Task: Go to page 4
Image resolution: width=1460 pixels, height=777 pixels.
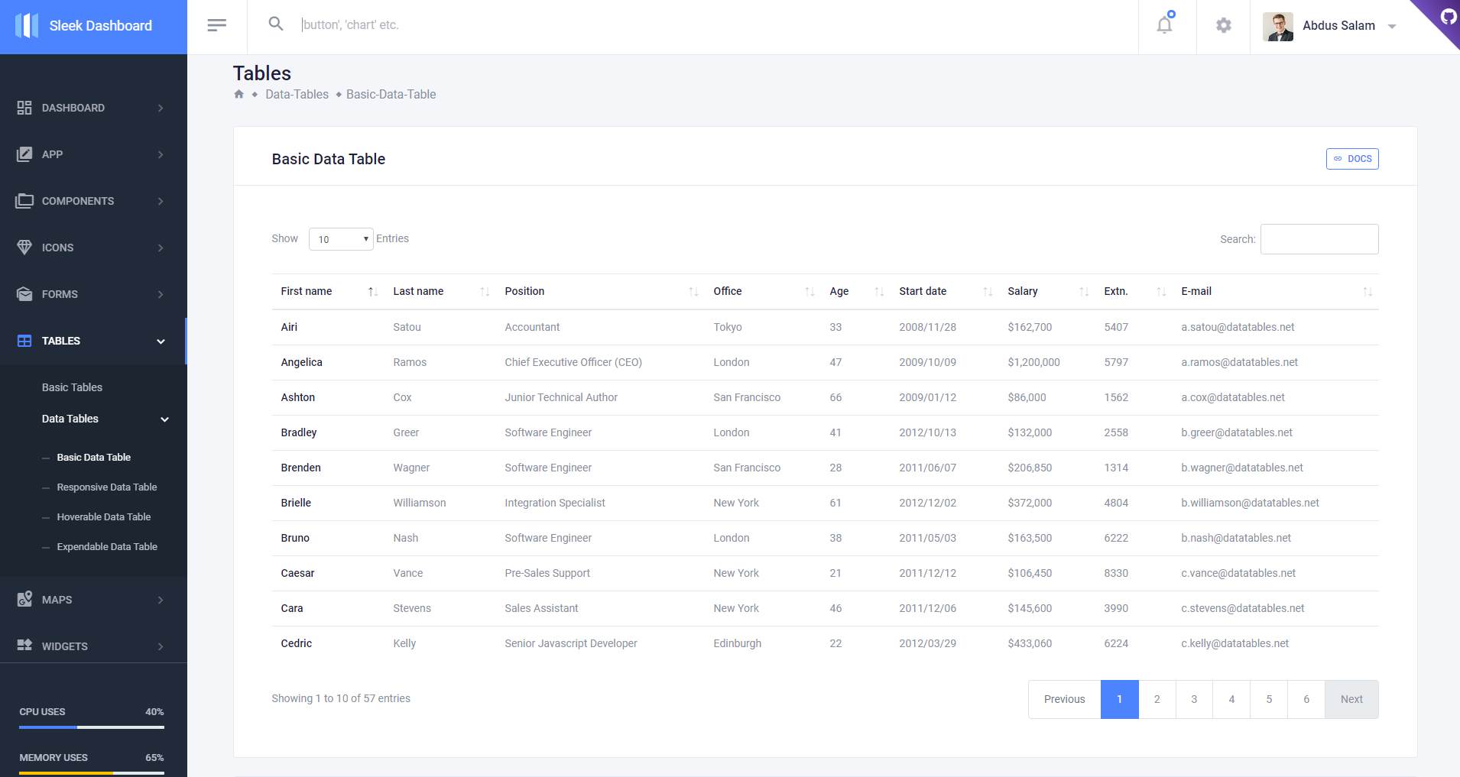Action: (1231, 699)
